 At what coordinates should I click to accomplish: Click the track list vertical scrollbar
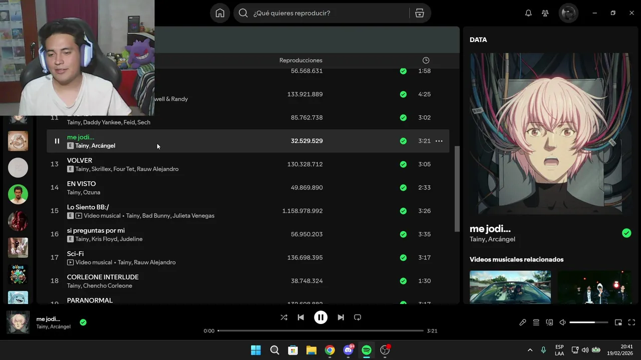coord(457,188)
